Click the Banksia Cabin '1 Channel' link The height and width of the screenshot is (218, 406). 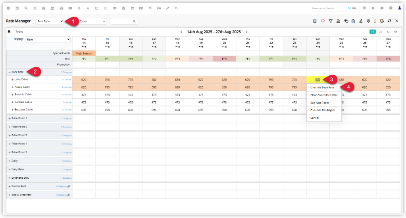tap(67, 102)
